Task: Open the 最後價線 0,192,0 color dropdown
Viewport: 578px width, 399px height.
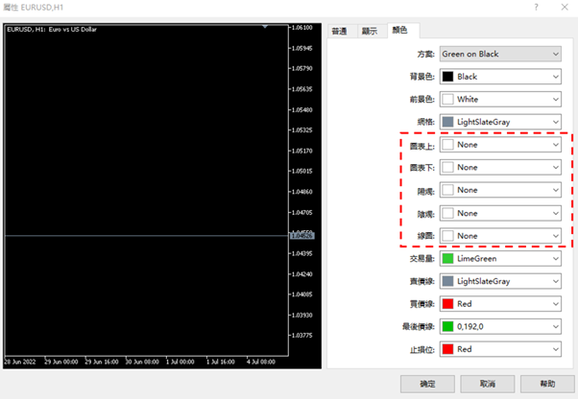Action: [x=499, y=327]
